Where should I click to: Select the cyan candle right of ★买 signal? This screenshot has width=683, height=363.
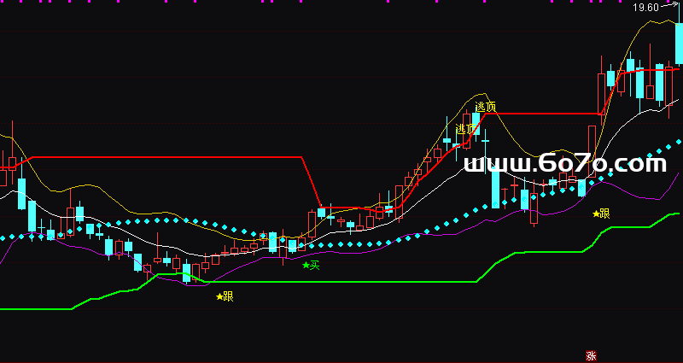[x=321, y=212]
